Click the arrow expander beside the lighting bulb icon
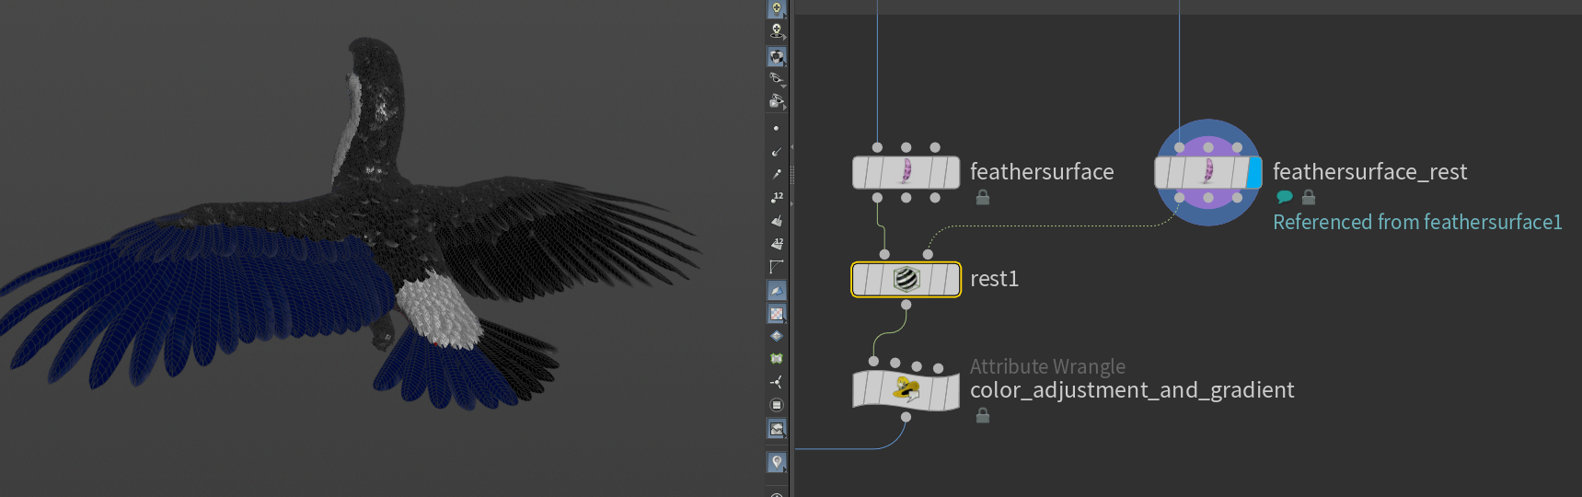 [783, 14]
